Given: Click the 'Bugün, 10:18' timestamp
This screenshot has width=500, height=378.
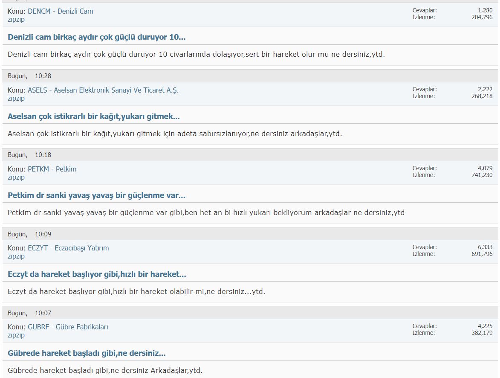Looking at the screenshot, I should pos(29,155).
